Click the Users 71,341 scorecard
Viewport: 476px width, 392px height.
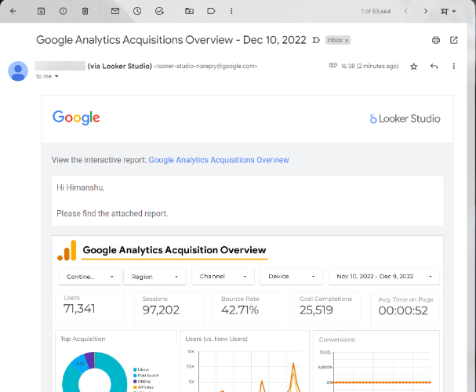90,307
